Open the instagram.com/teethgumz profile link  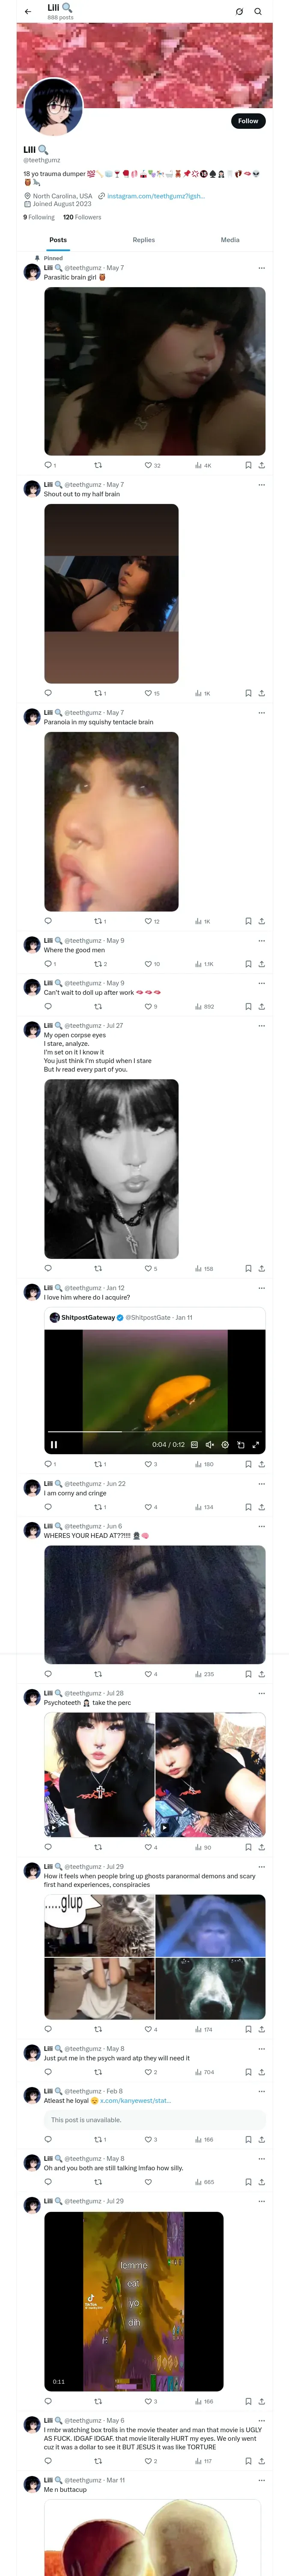pyautogui.click(x=155, y=196)
